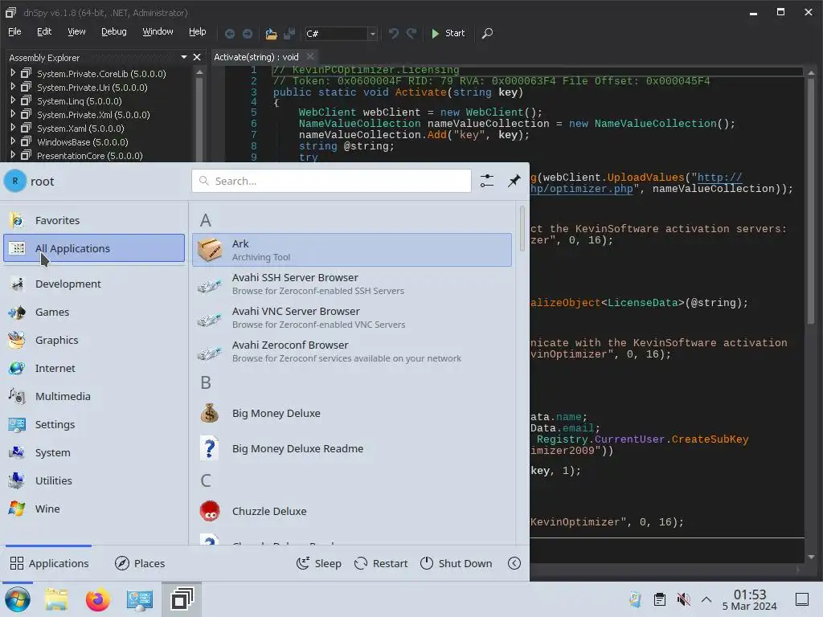
Task: Click the Sleep button
Action: coord(318,563)
